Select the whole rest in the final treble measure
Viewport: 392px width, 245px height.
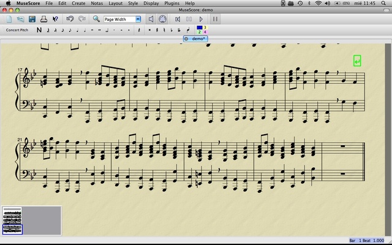click(343, 146)
